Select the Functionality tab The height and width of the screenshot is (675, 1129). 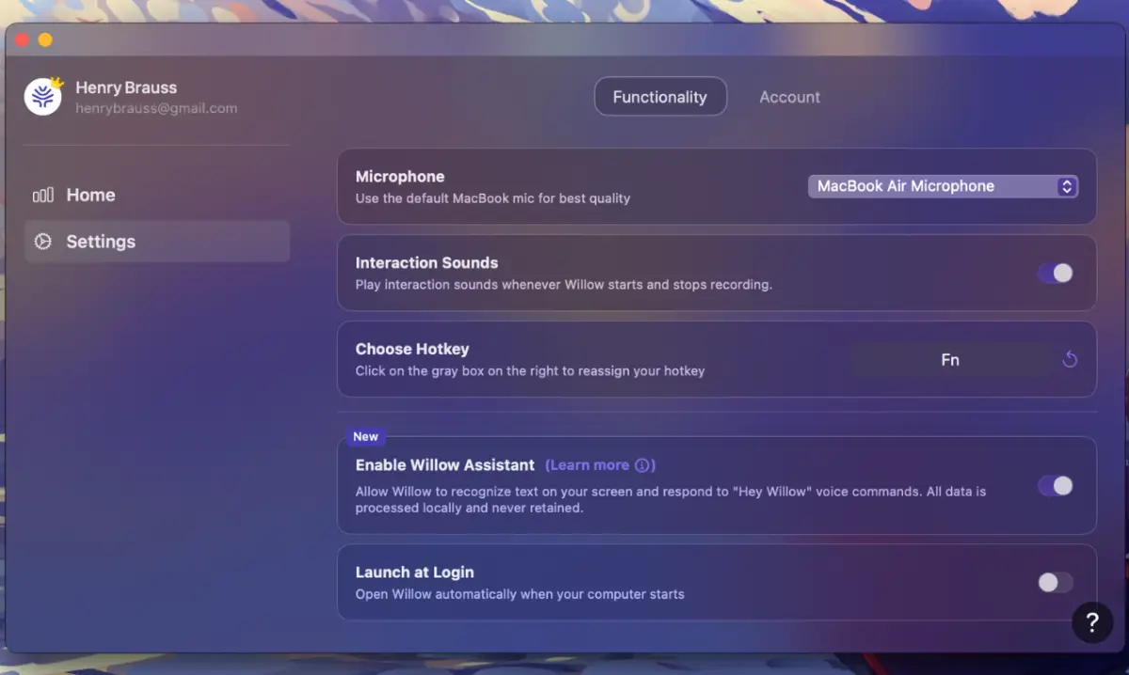coord(660,97)
